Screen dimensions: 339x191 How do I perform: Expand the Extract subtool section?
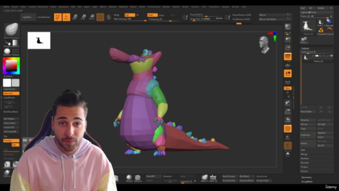click(304, 171)
